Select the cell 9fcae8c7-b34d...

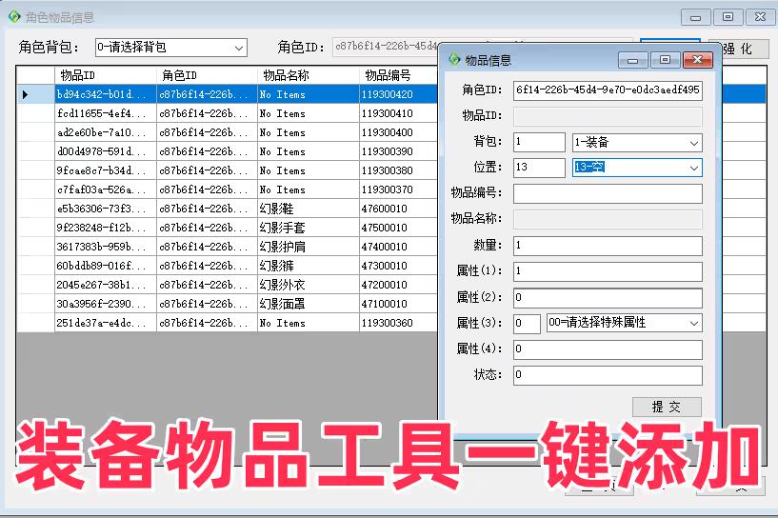[106, 170]
